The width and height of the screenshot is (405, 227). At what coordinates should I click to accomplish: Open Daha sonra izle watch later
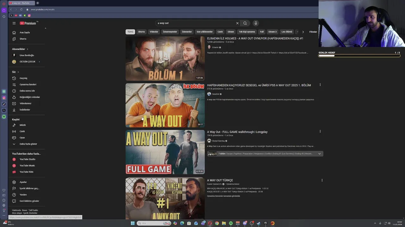pos(27,91)
